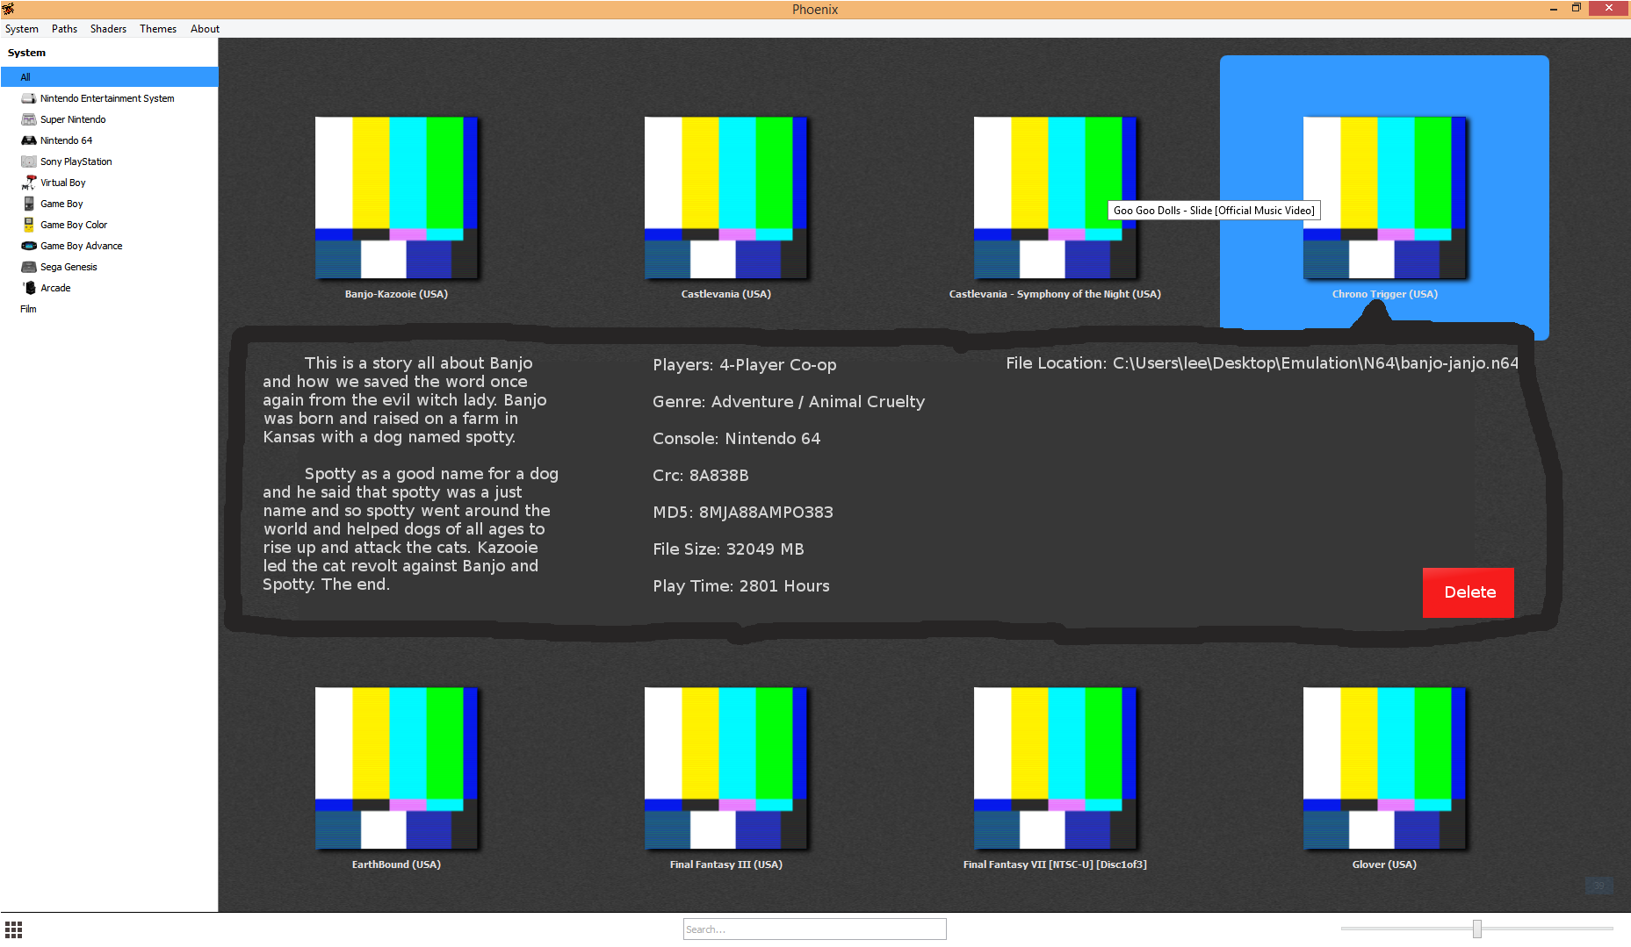
Task: Click the Castlevania (USA) title label
Action: [x=725, y=294]
